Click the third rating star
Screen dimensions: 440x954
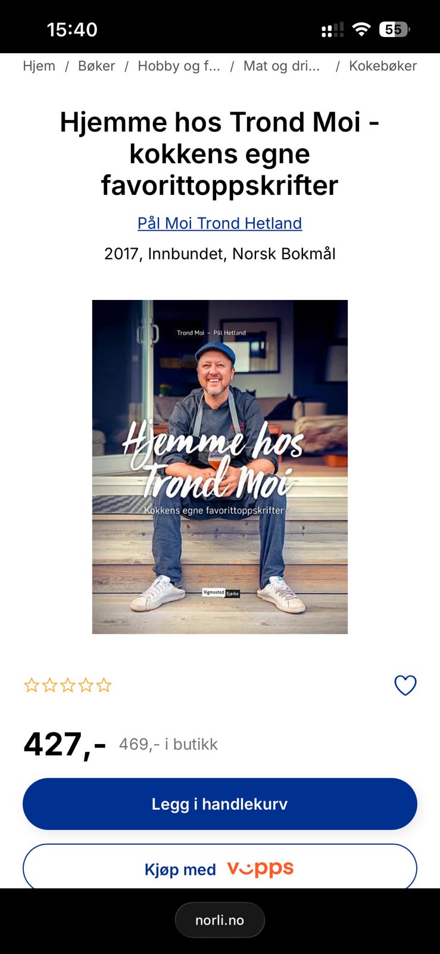(x=68, y=685)
